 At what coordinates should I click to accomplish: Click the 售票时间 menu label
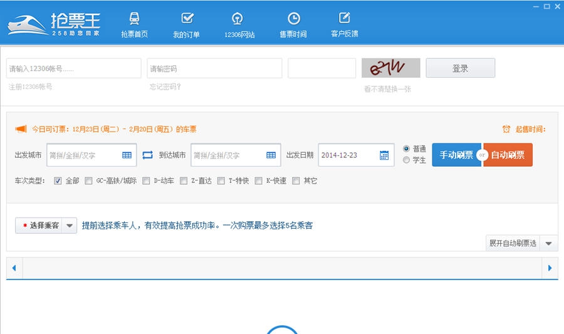tap(293, 34)
